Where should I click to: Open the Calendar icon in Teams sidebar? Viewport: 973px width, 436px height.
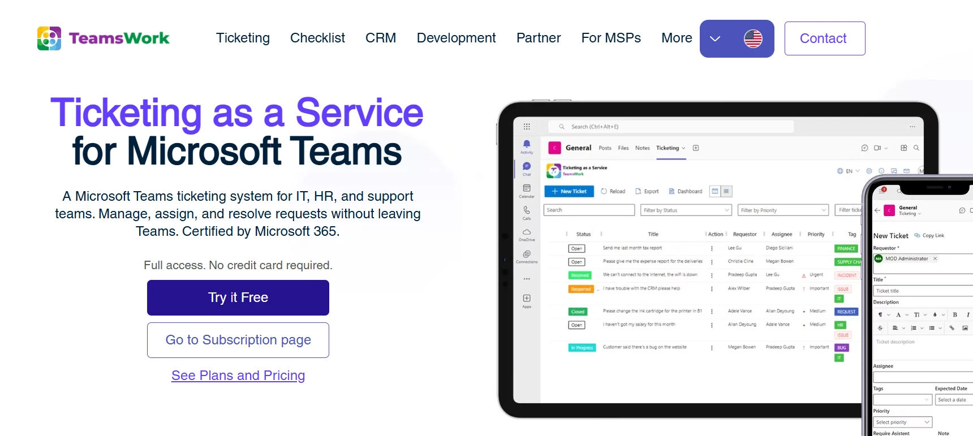[x=527, y=191]
